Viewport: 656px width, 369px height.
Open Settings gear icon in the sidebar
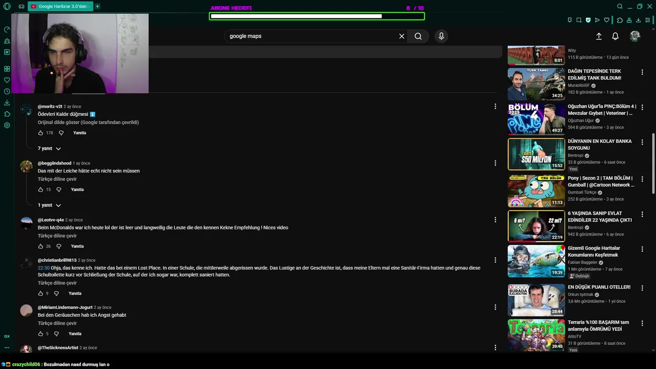7,125
